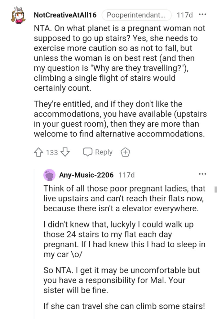
Task: Click the 117d timestamp on NotCreativeAtAll16's comment
Action: (x=184, y=15)
